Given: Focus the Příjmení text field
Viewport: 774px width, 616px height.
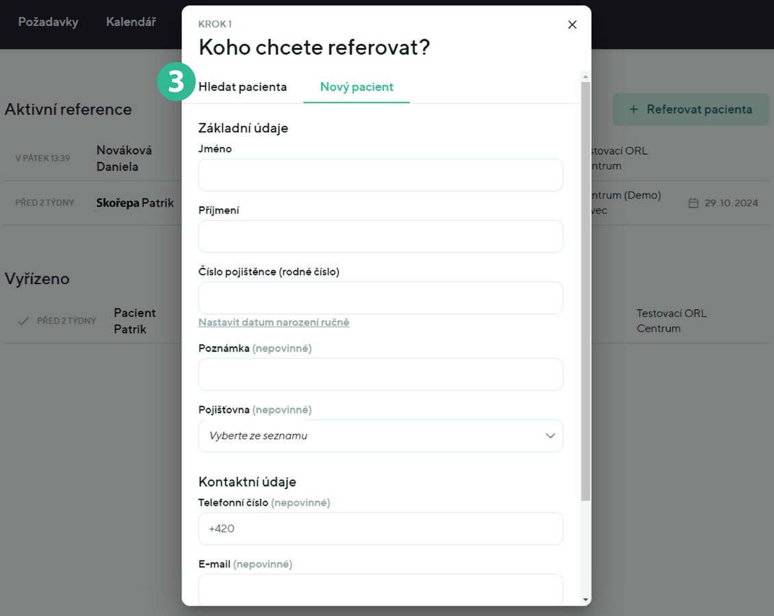Looking at the screenshot, I should coord(380,237).
